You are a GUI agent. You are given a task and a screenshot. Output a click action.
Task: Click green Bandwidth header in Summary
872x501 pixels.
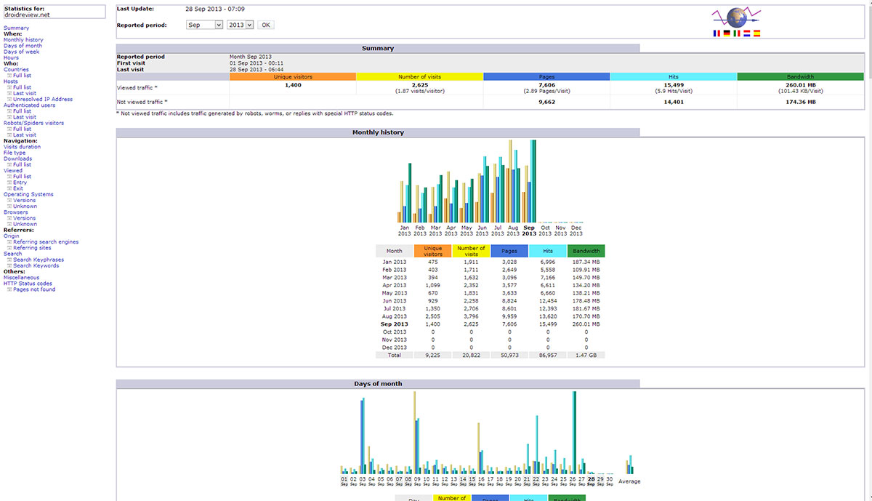point(800,76)
